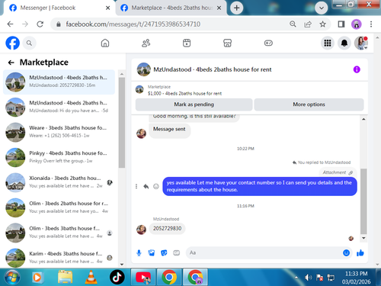381x286 pixels.
Task: Open the Facebook search icon
Action: [29, 43]
